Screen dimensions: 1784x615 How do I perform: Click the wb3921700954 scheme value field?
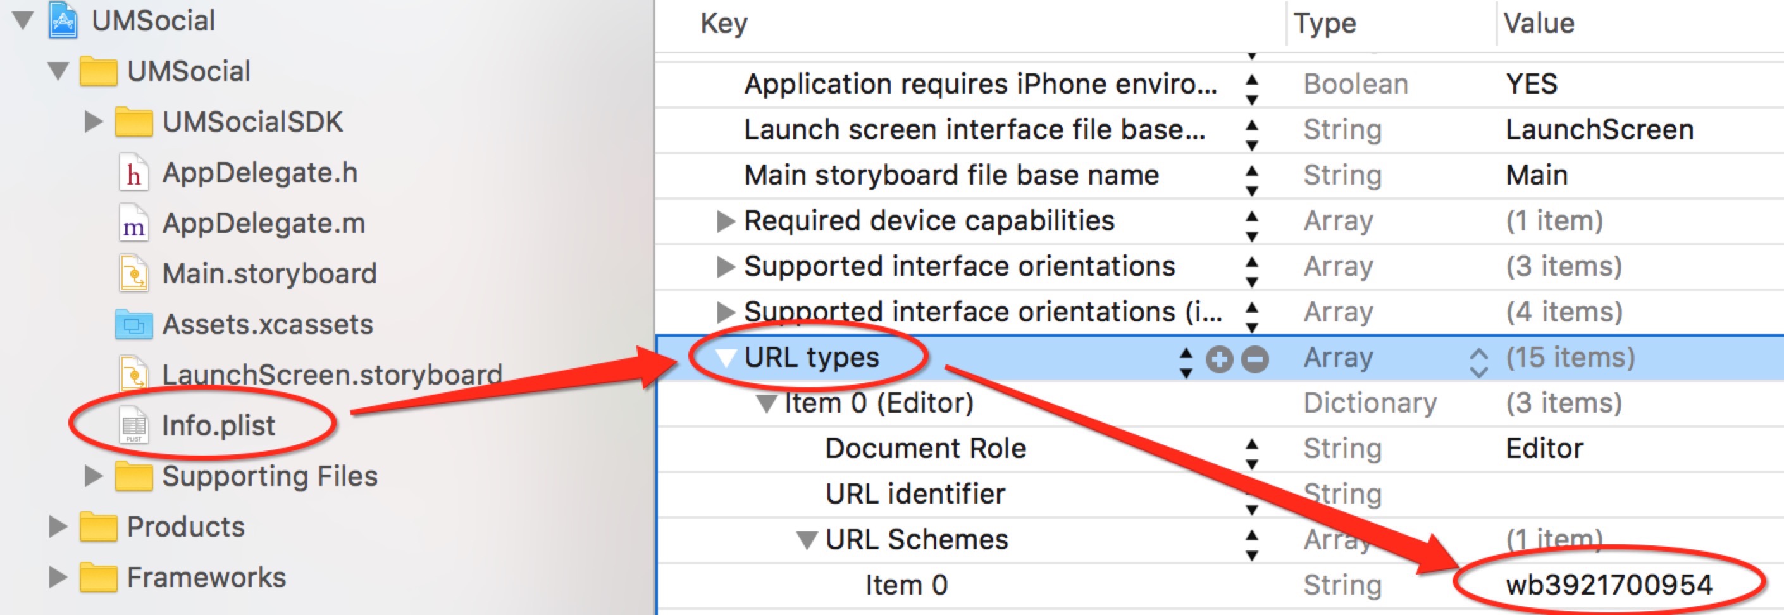point(1608,585)
